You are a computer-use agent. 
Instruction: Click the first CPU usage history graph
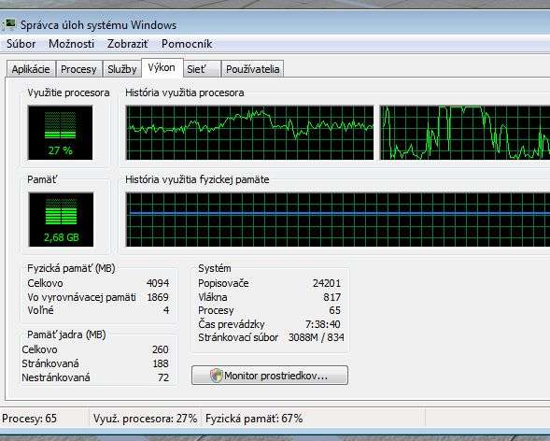pyautogui.click(x=249, y=133)
